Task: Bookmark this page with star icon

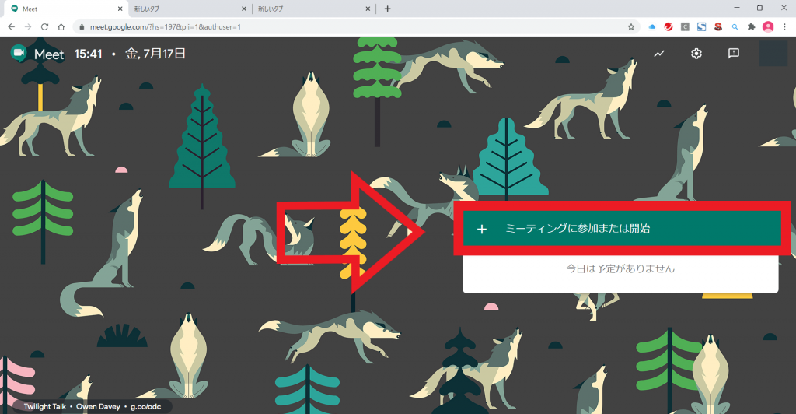Action: [x=631, y=27]
